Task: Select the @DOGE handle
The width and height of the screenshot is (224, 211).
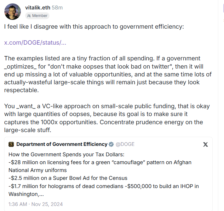Action: [x=125, y=144]
